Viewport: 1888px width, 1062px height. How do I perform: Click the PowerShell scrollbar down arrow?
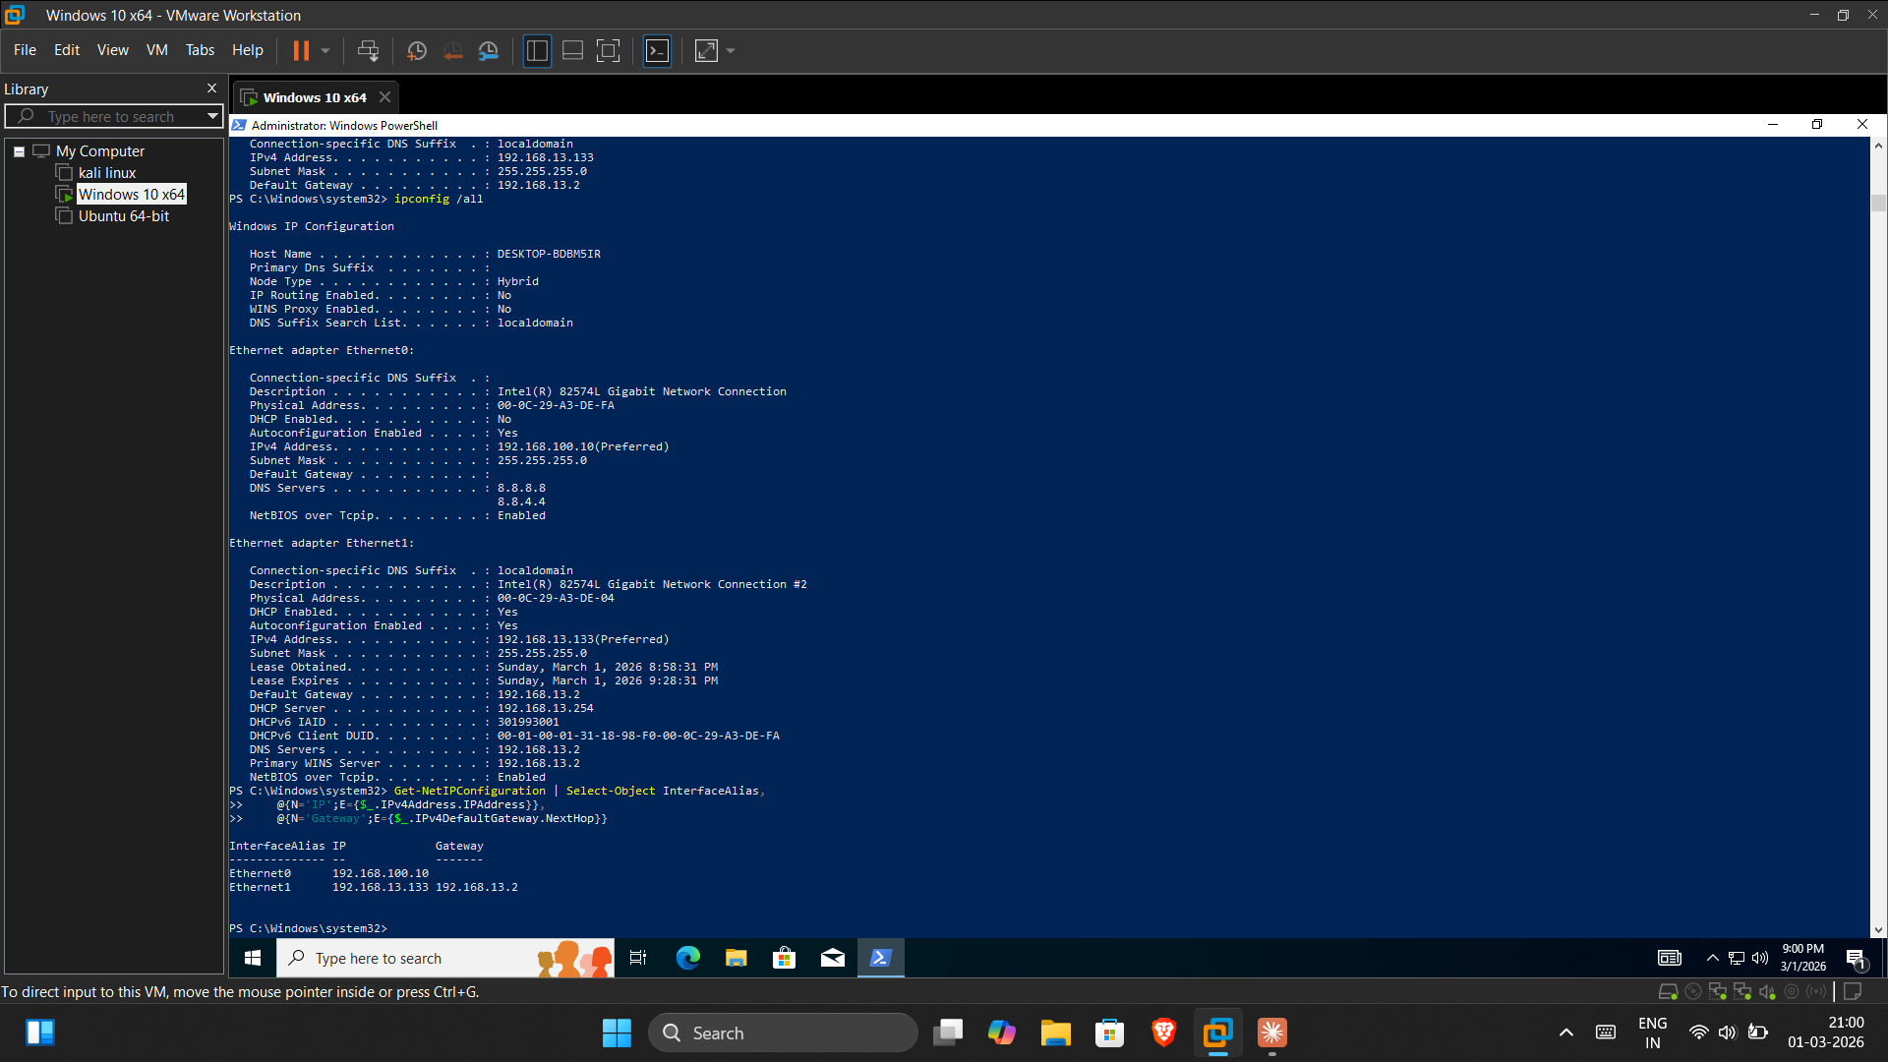pos(1878,929)
